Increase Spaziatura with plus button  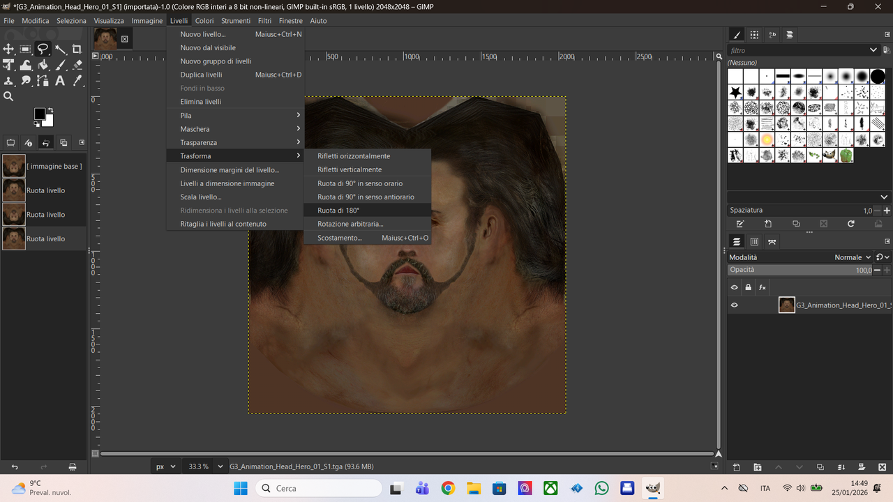pos(887,210)
